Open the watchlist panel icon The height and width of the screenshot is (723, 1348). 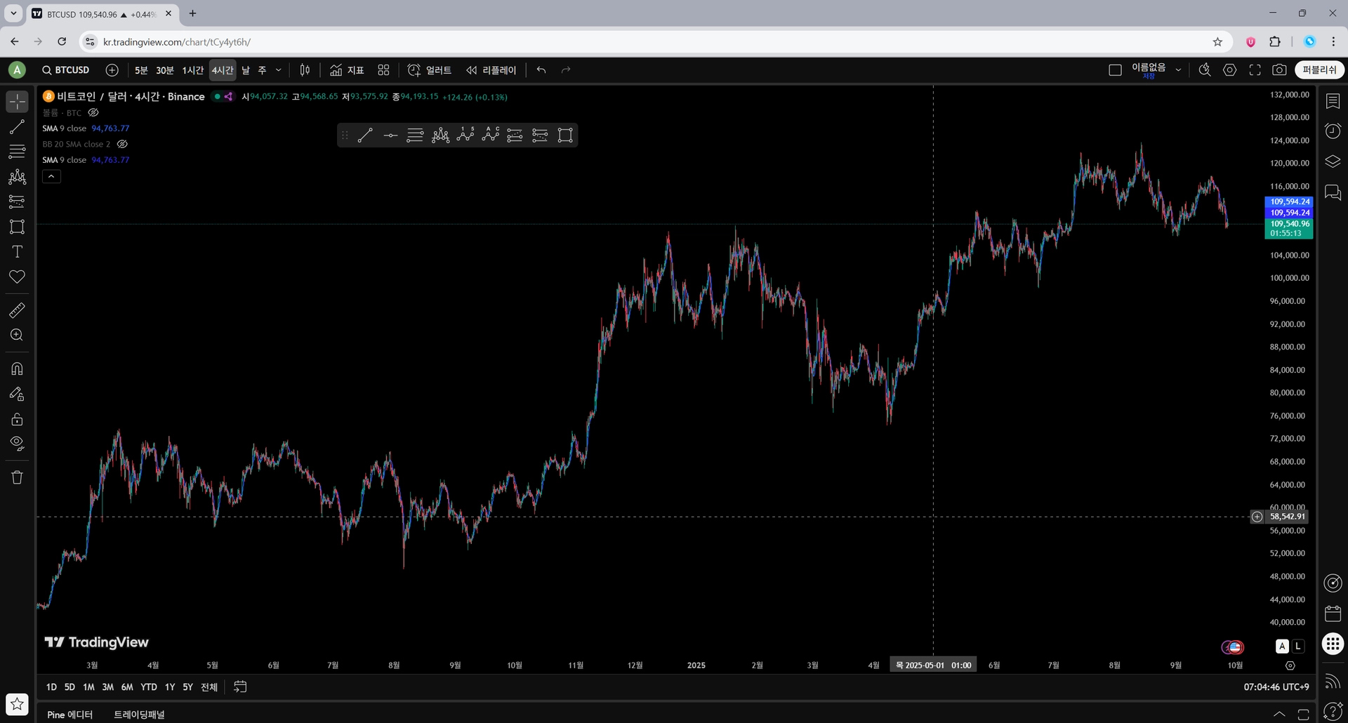[x=1333, y=102]
